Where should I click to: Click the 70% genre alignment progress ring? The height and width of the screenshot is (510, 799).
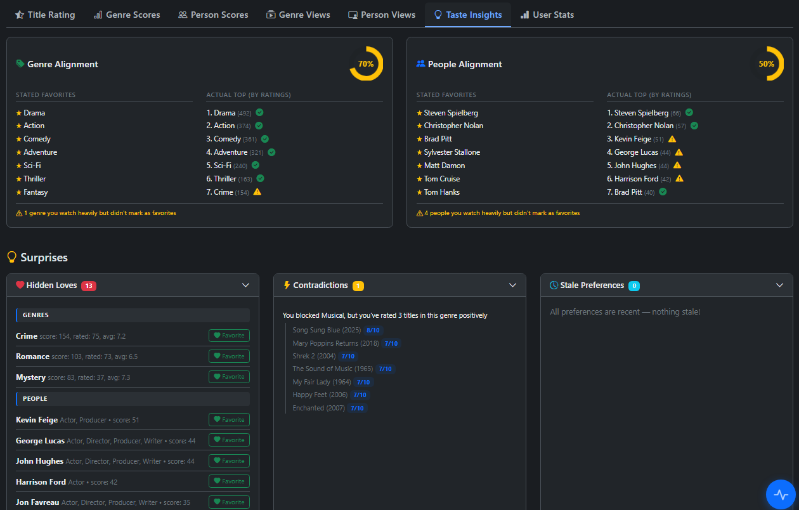point(366,64)
